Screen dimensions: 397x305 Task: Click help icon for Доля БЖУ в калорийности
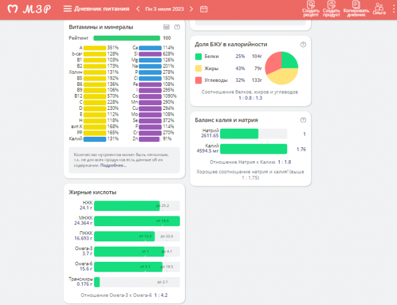[303, 44]
